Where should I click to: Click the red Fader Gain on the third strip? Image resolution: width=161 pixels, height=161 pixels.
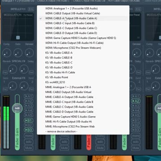(x=89, y=142)
